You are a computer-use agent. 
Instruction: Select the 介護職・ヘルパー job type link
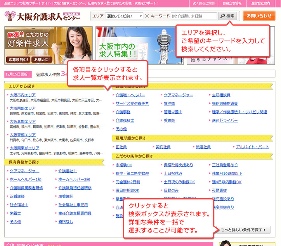pyautogui.click(x=130, y=95)
